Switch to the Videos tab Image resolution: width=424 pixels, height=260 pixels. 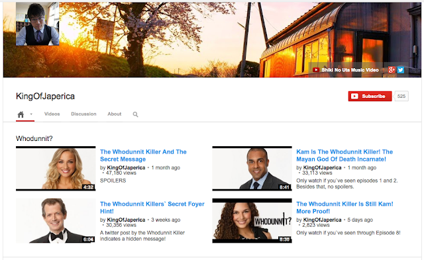click(52, 114)
